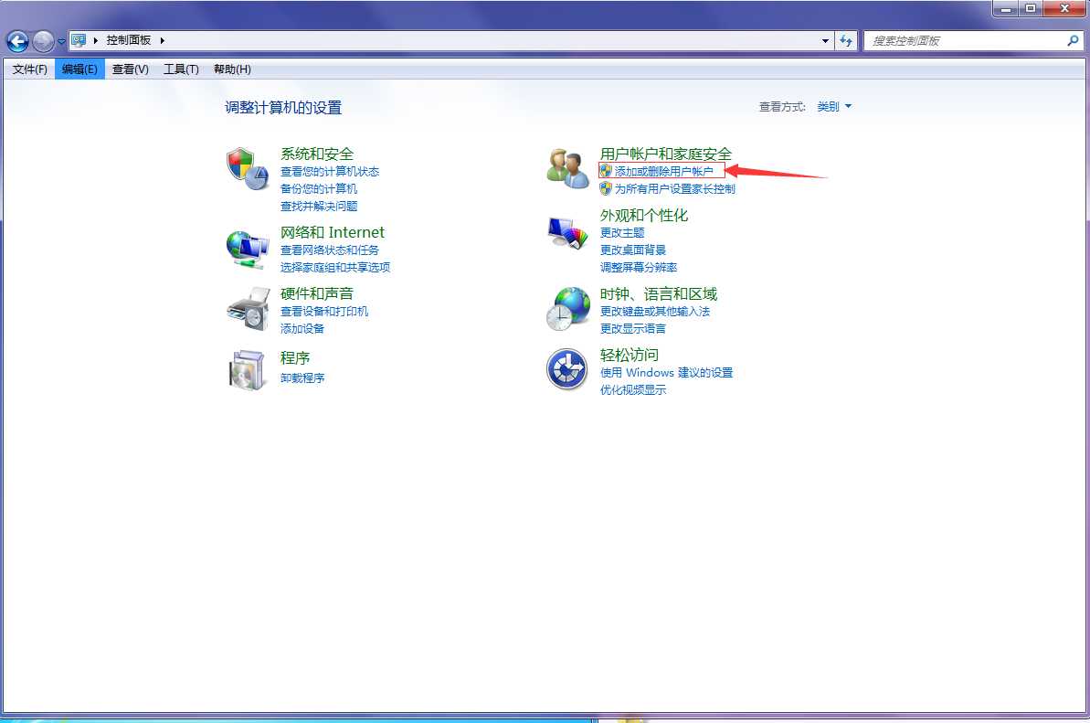Click 查找并解决问题 link
This screenshot has height=723, width=1090.
coord(318,206)
